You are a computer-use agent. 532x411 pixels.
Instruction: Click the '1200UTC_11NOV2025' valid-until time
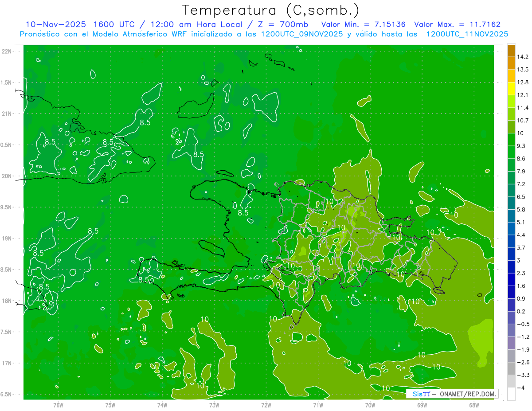(x=467, y=34)
